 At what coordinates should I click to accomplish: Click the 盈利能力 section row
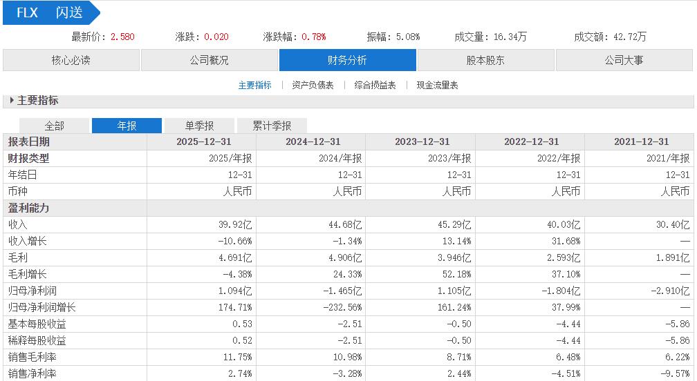29,208
